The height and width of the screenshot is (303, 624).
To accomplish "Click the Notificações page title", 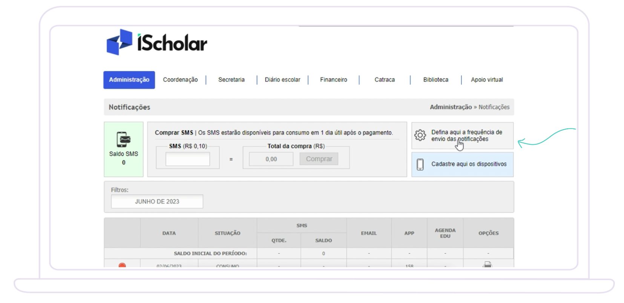I will tap(129, 107).
